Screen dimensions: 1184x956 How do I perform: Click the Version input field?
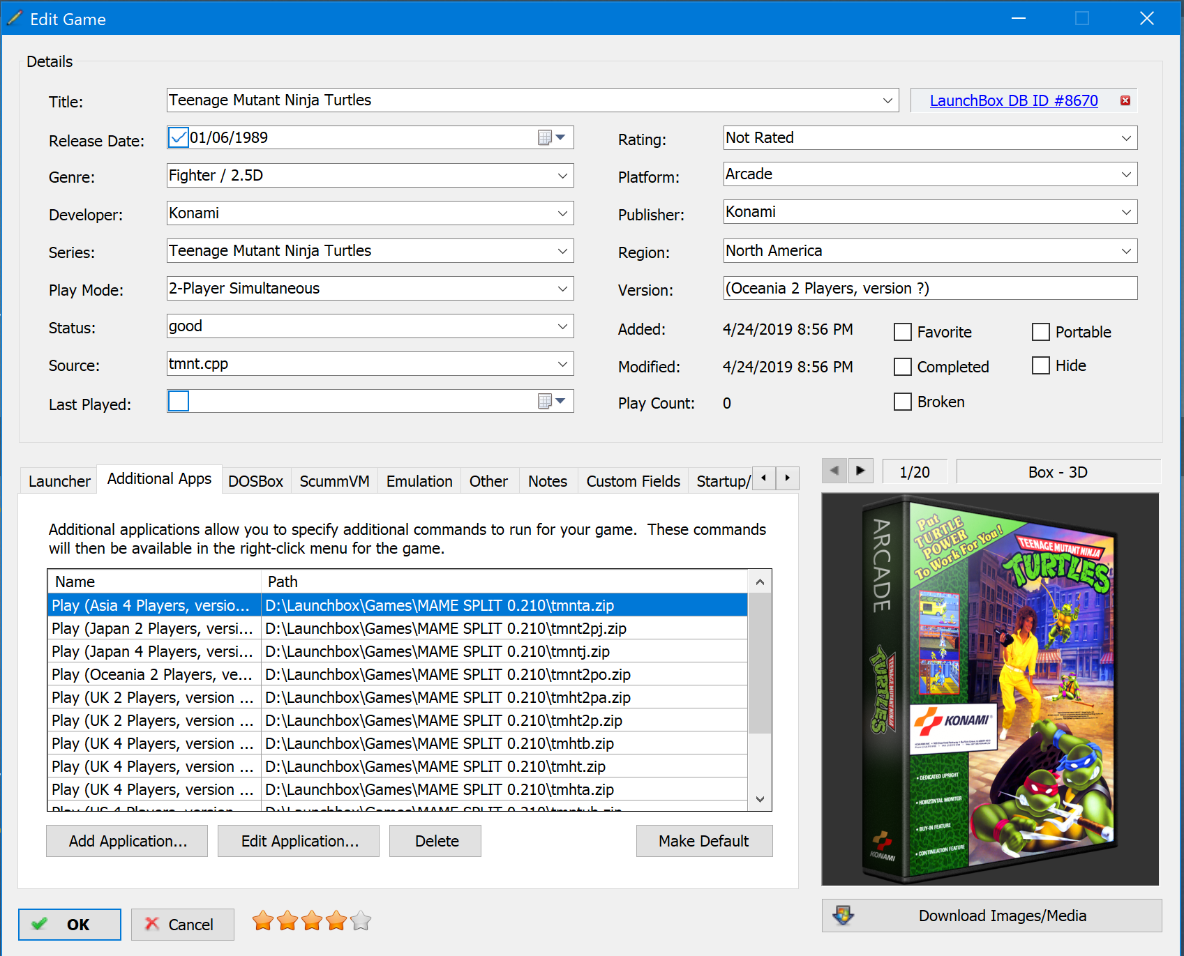click(930, 288)
